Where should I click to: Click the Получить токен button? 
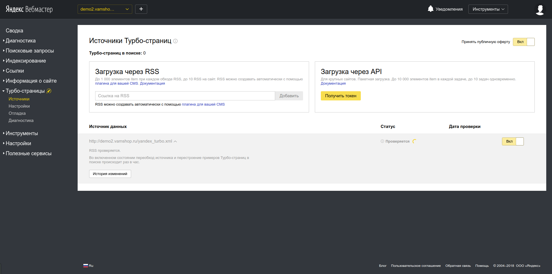click(x=341, y=96)
